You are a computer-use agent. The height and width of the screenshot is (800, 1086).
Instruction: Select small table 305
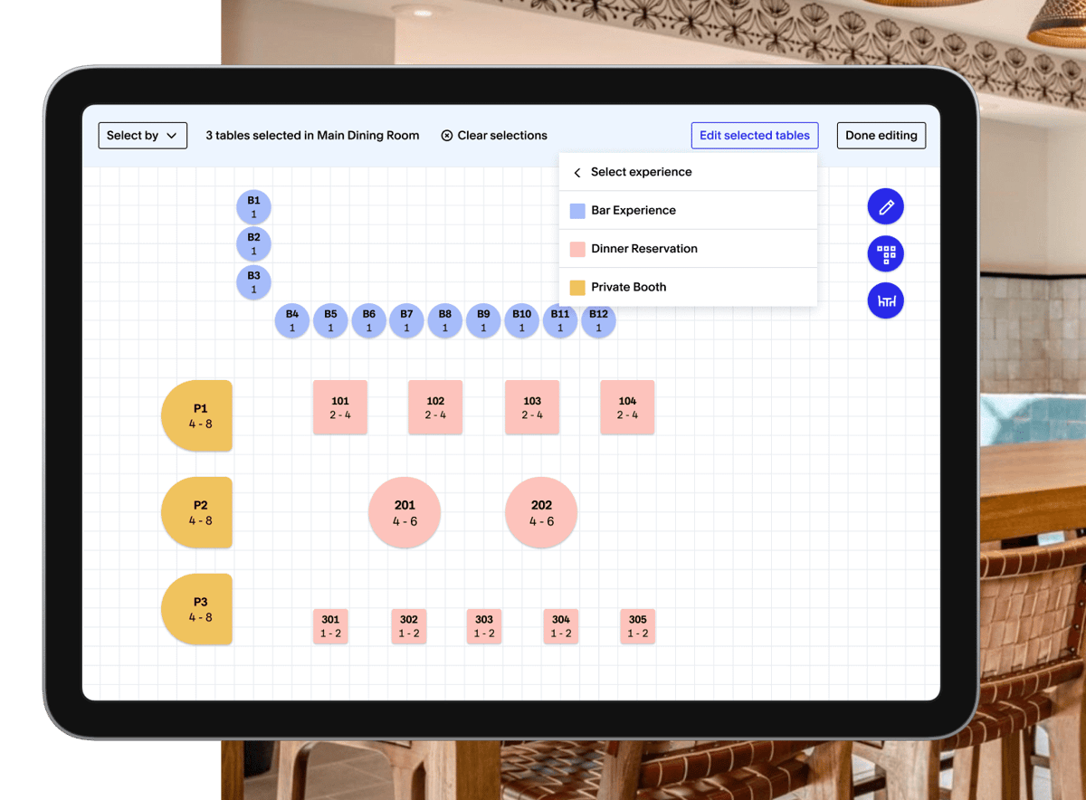[637, 625]
